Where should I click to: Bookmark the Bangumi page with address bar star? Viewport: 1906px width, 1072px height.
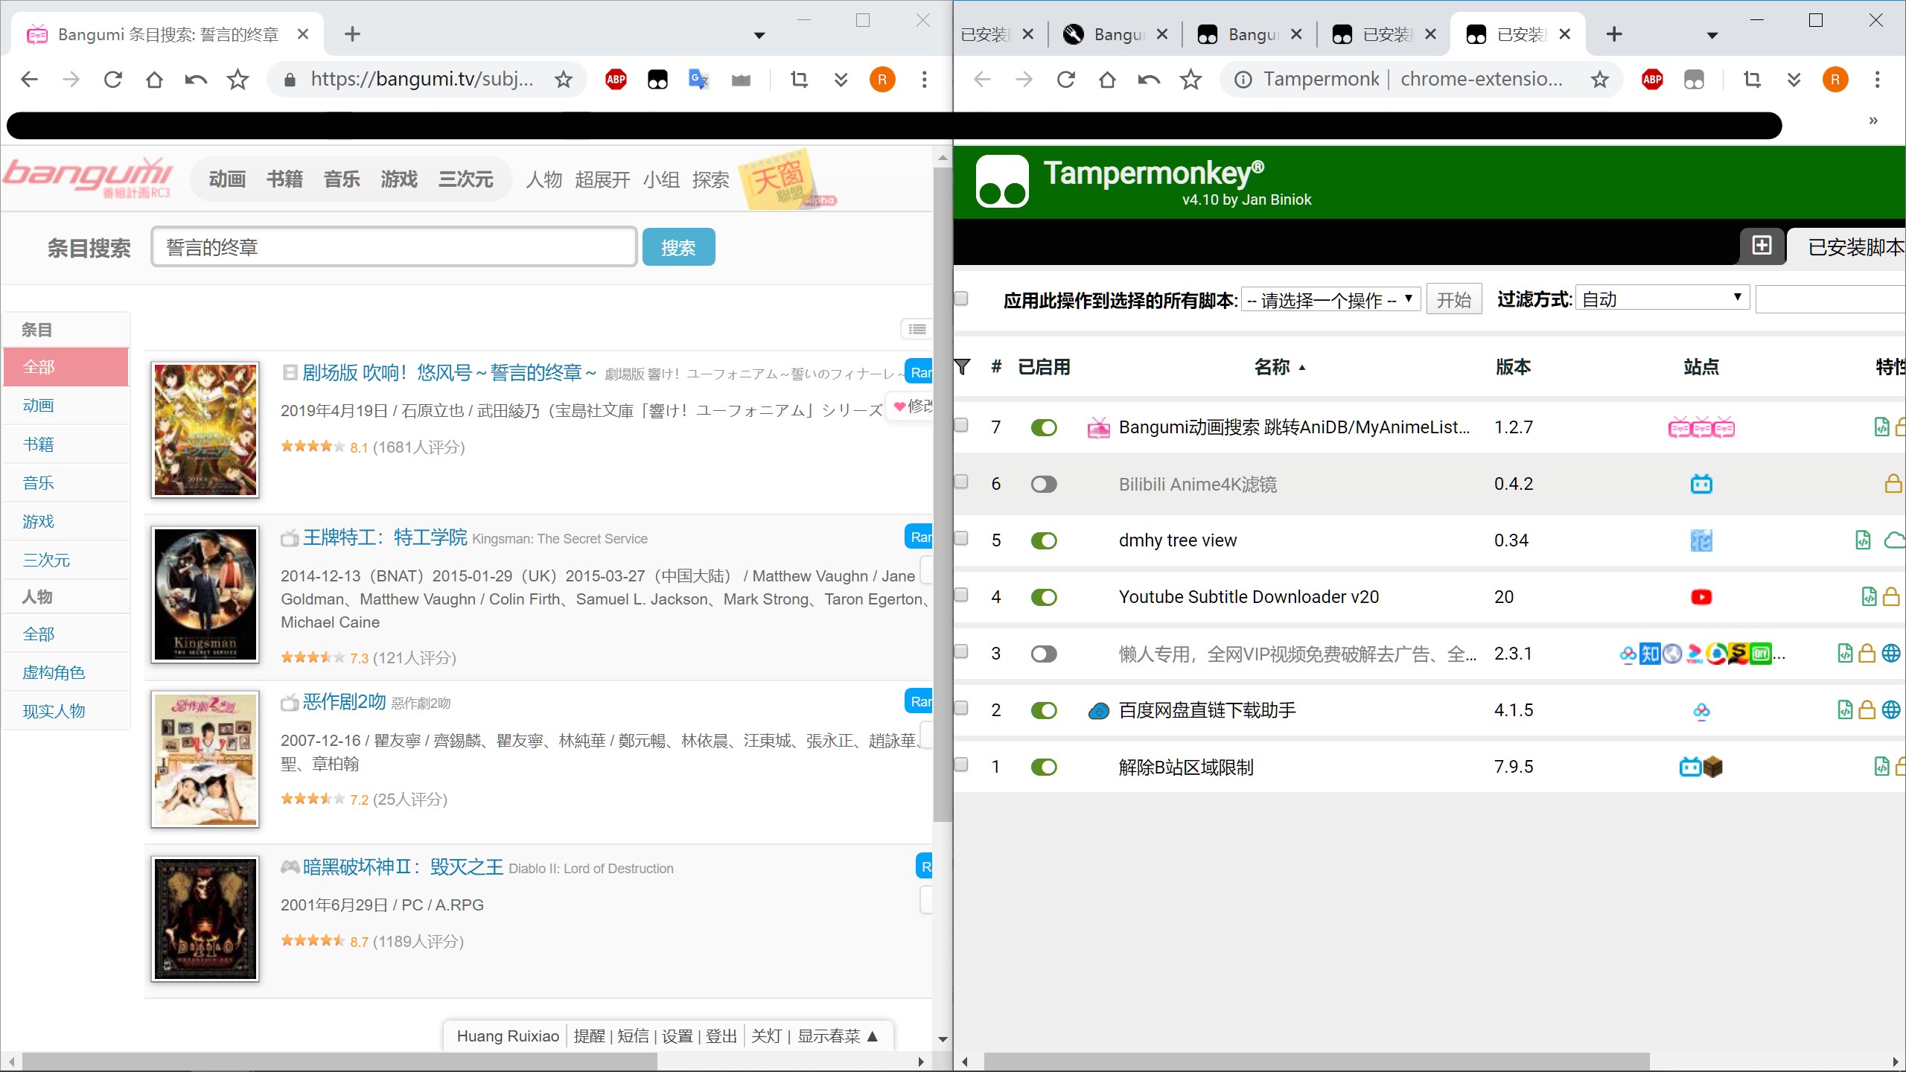(564, 79)
